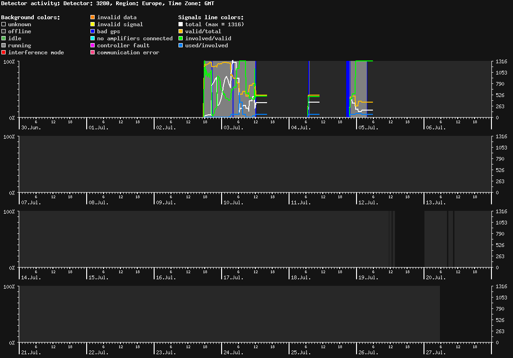Image resolution: width=513 pixels, height=358 pixels.
Task: Click the 'valid/total' legend label
Action: (x=203, y=31)
